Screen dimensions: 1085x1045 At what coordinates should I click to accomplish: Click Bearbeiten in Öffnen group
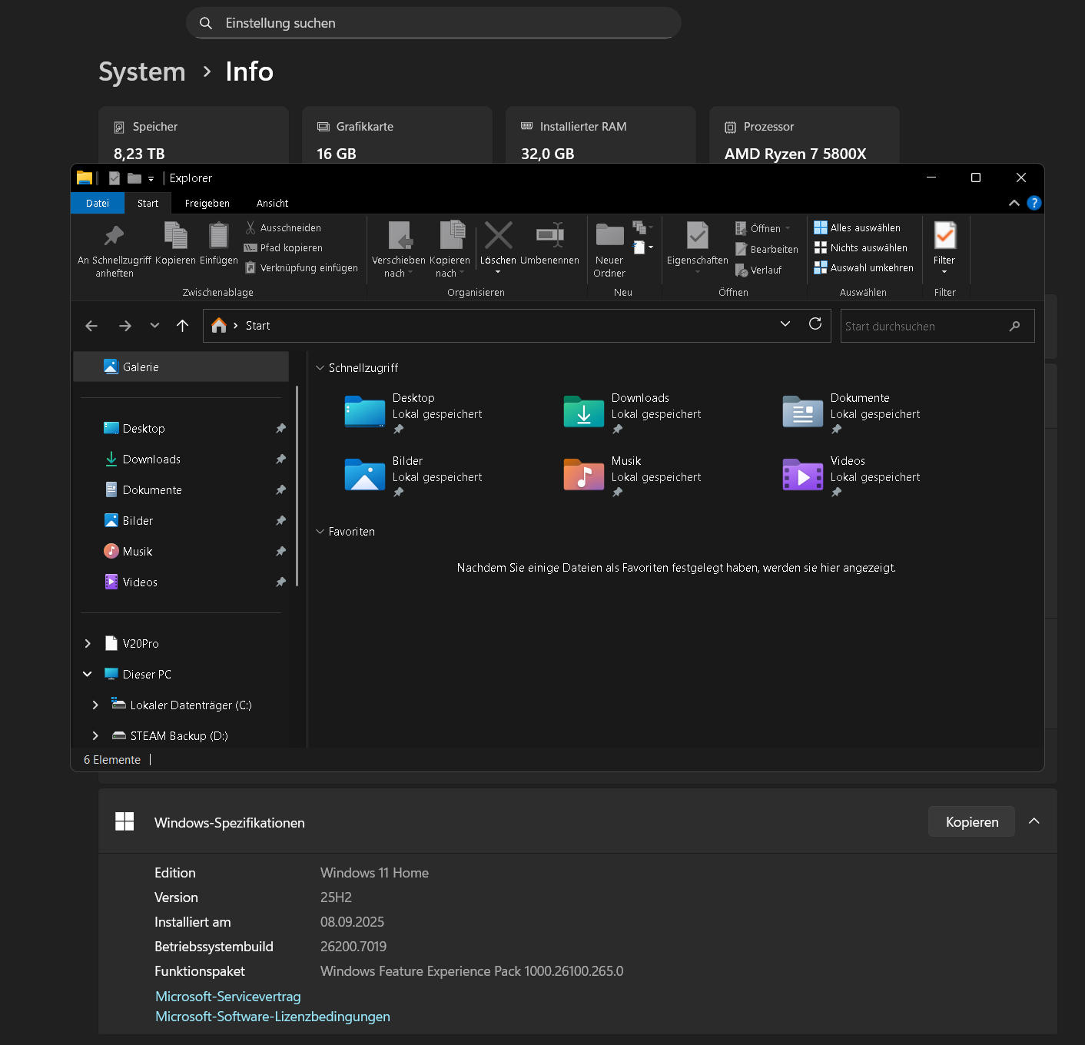click(767, 249)
